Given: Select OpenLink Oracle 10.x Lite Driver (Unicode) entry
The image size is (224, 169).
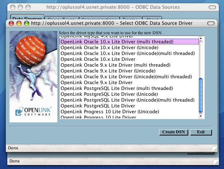Looking at the screenshot, I should (129, 47).
